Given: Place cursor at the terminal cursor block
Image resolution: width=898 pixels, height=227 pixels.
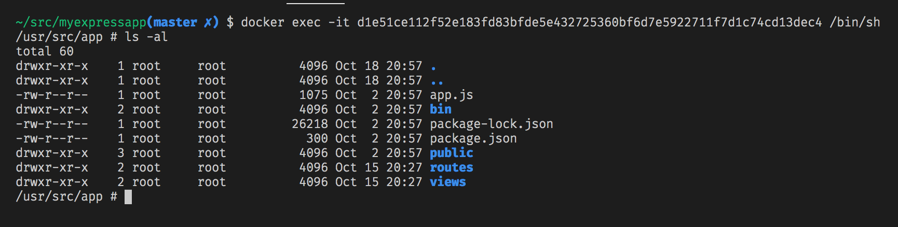Looking at the screenshot, I should 128,197.
